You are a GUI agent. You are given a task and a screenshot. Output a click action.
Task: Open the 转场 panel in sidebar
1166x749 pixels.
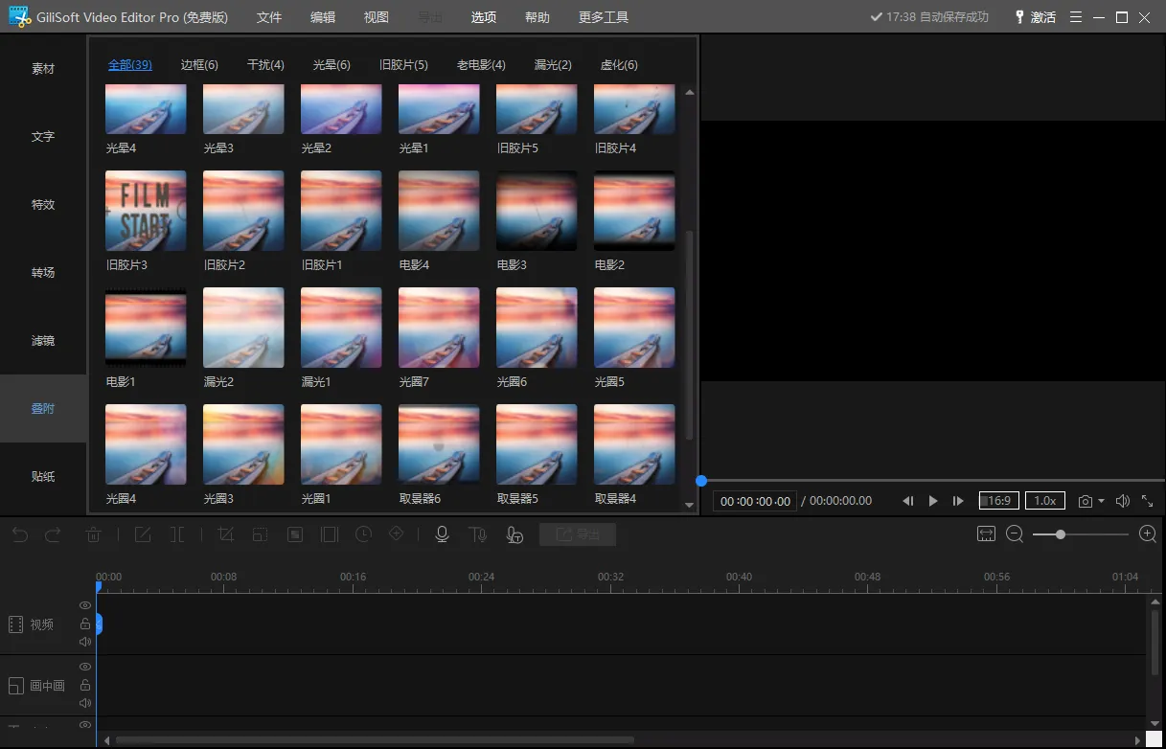[43, 272]
